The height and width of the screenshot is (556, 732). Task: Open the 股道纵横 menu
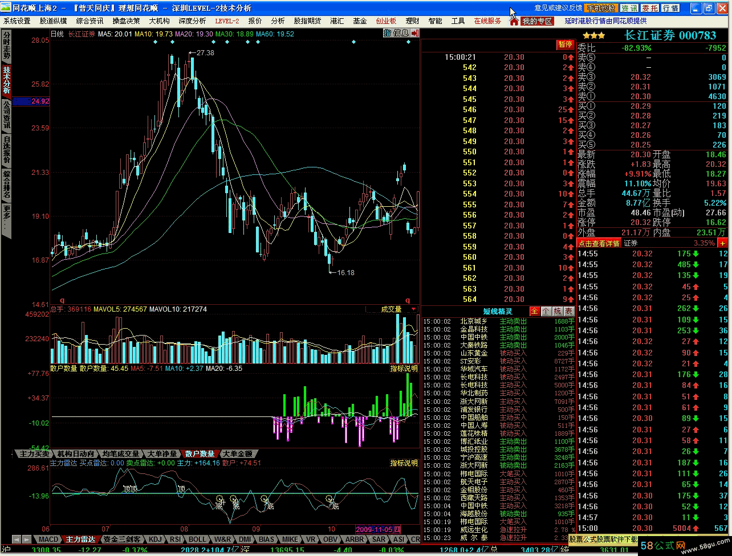pos(54,21)
